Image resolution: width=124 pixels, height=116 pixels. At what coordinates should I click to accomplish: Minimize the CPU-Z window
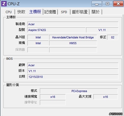[97, 4]
